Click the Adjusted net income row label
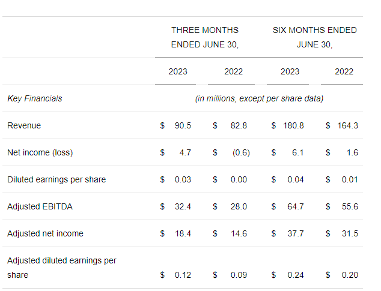This screenshot has height=291, width=381. (x=45, y=233)
